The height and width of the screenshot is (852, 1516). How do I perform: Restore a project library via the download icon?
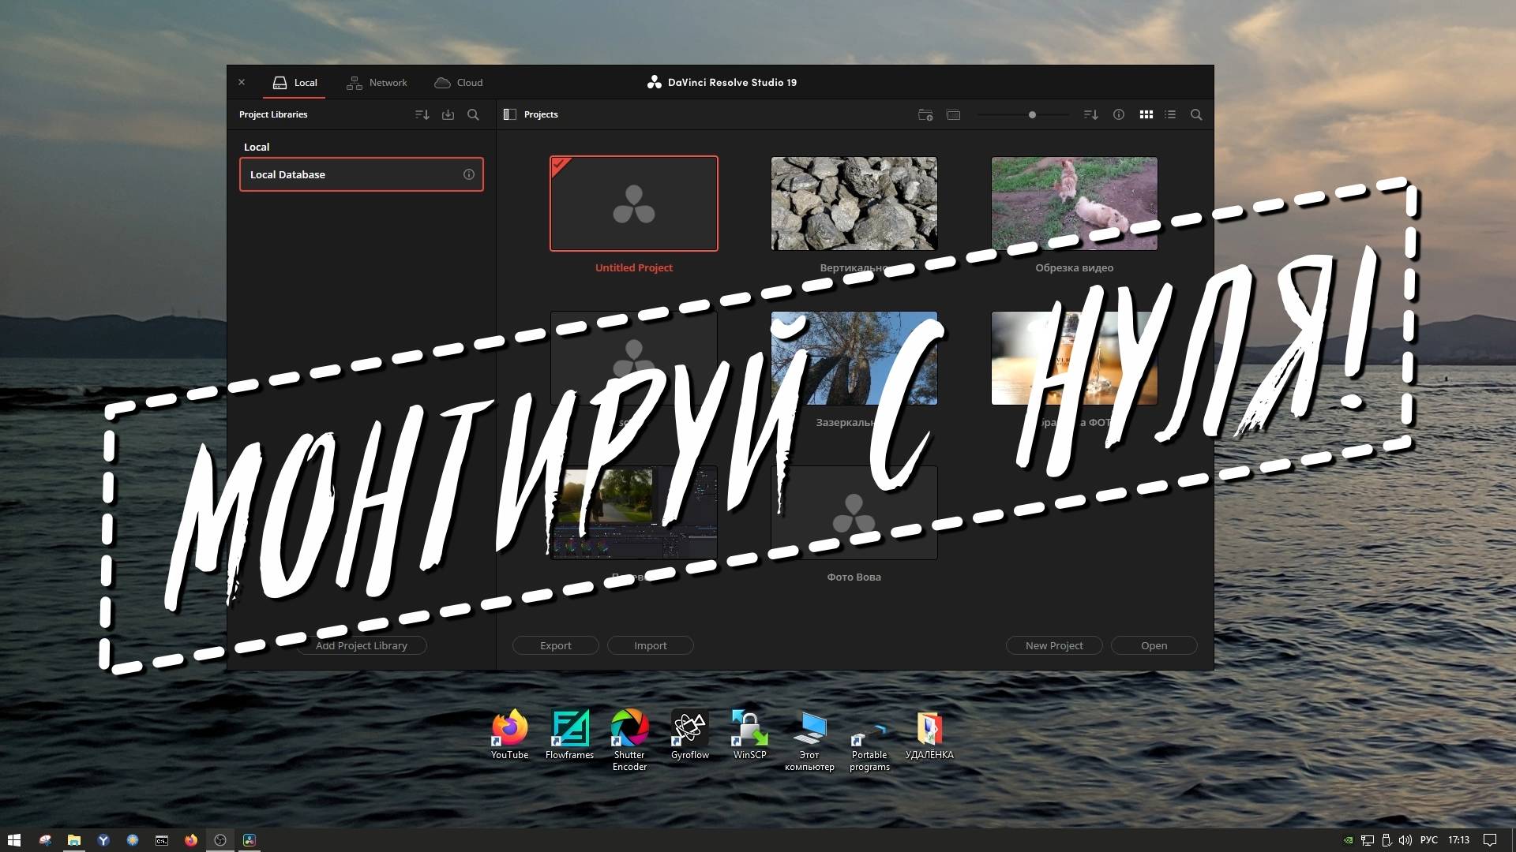[x=447, y=114]
